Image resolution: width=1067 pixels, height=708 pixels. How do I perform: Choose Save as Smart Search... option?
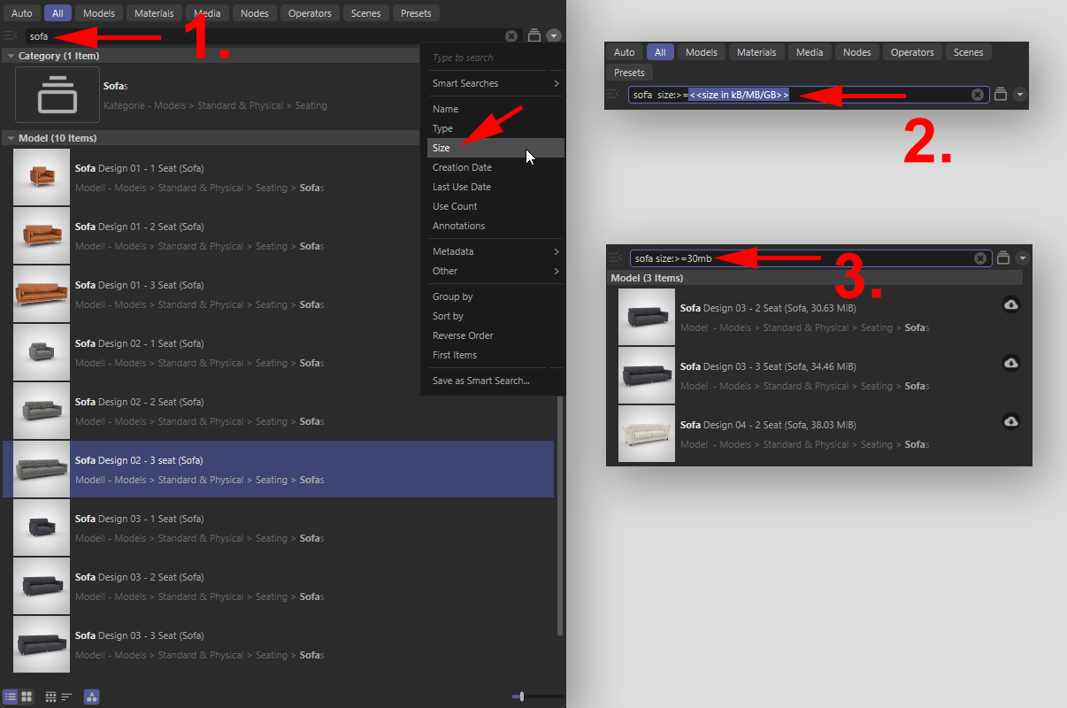pyautogui.click(x=480, y=381)
